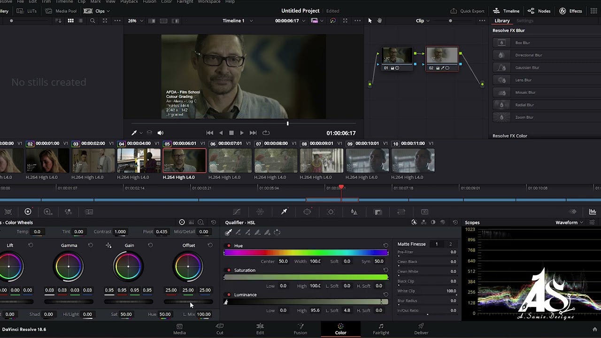Reset the Gamma color wheel
The height and width of the screenshot is (338, 601).
click(x=91, y=245)
